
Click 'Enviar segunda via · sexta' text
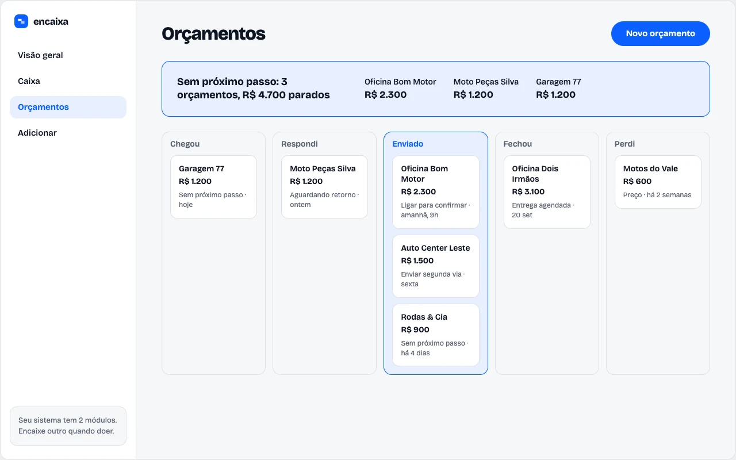(433, 279)
